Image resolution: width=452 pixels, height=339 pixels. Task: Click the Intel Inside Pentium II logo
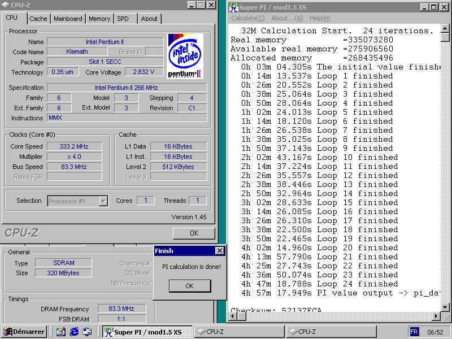point(185,56)
